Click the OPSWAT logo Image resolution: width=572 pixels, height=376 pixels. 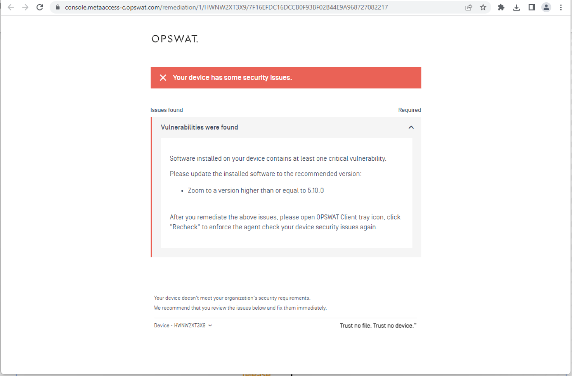pos(175,39)
